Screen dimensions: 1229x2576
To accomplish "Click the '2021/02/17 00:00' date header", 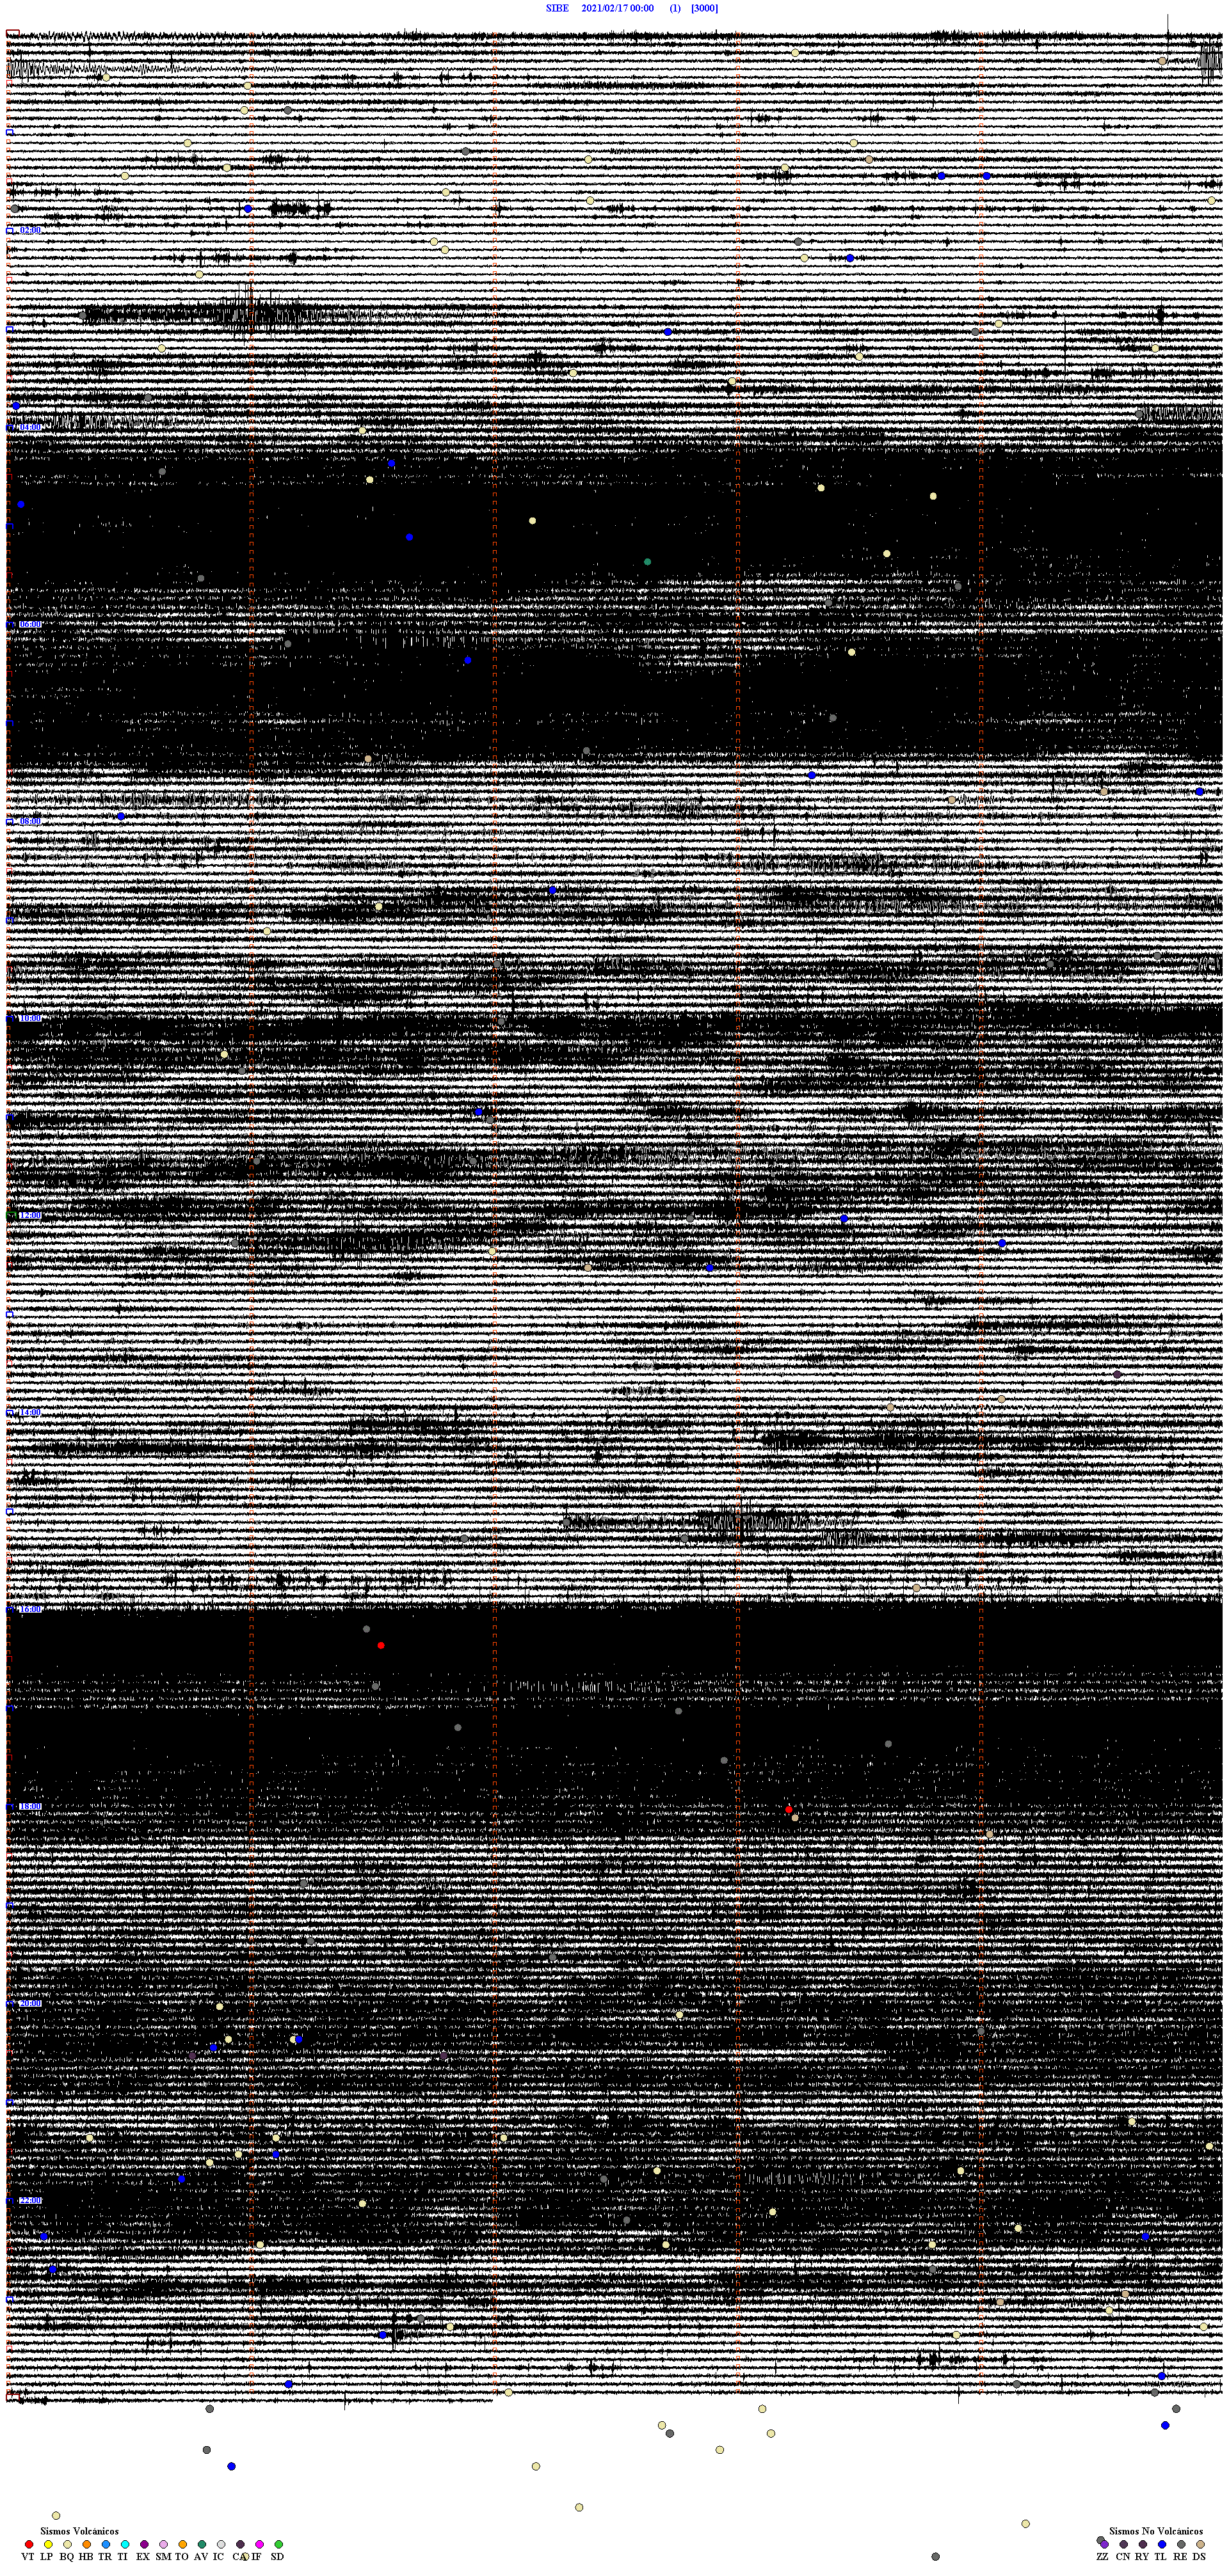I will coord(618,8).
